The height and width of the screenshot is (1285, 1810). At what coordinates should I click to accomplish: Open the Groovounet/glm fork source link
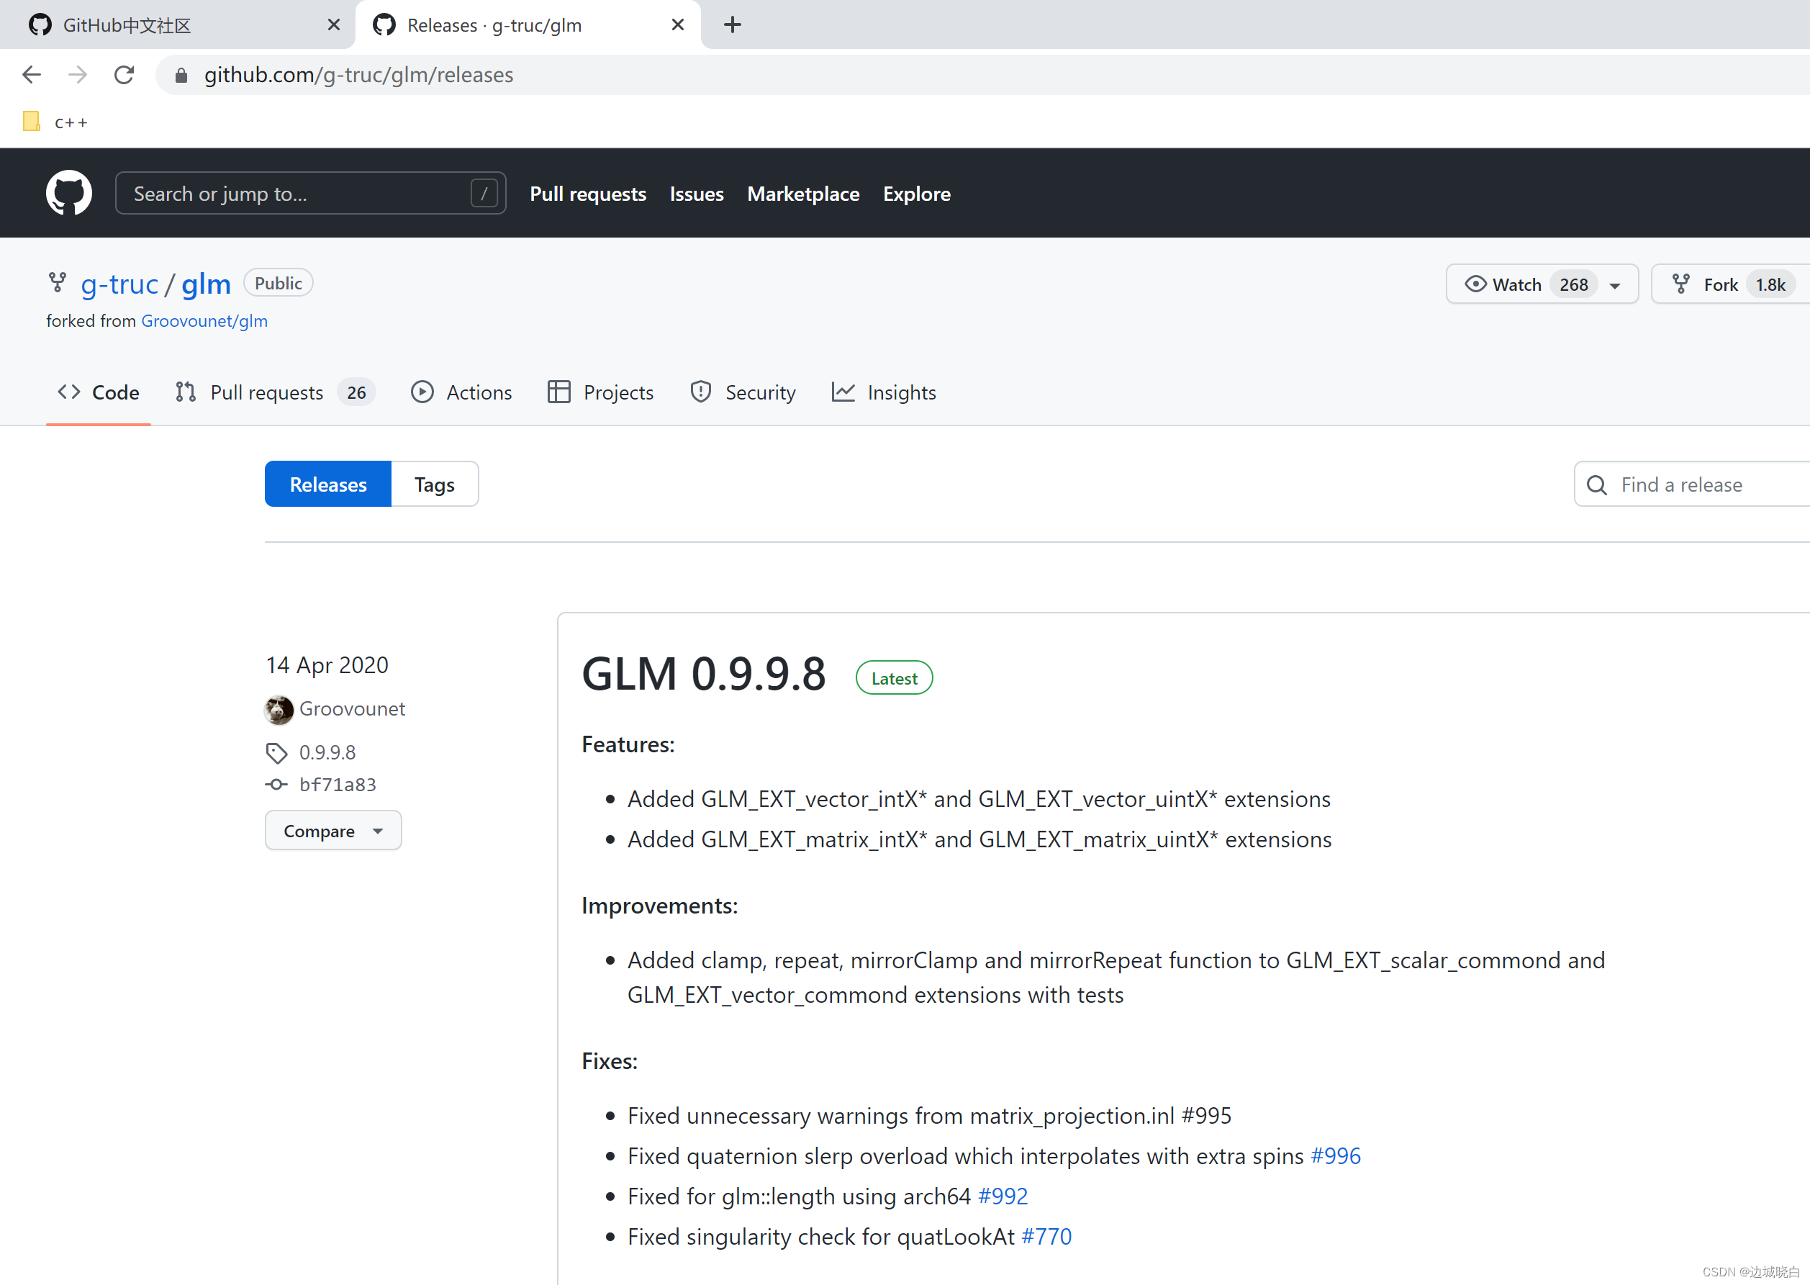[204, 321]
